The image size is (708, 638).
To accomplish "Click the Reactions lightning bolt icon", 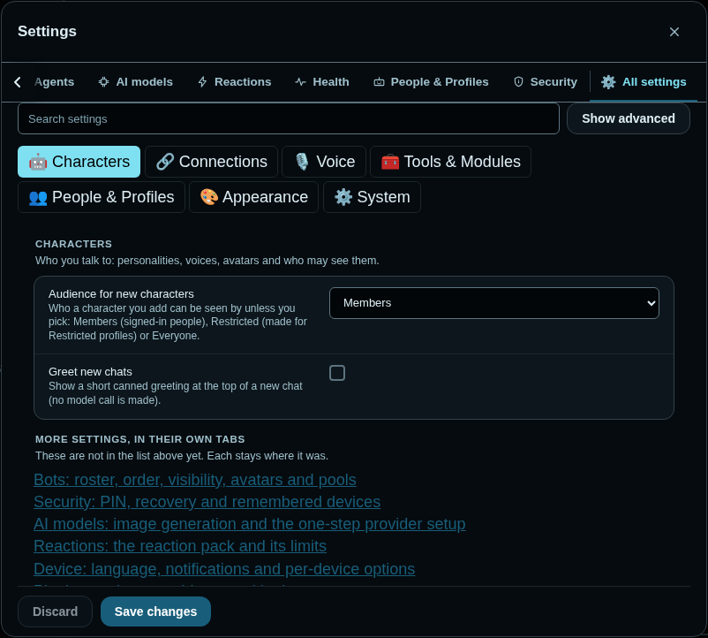I will pos(203,82).
